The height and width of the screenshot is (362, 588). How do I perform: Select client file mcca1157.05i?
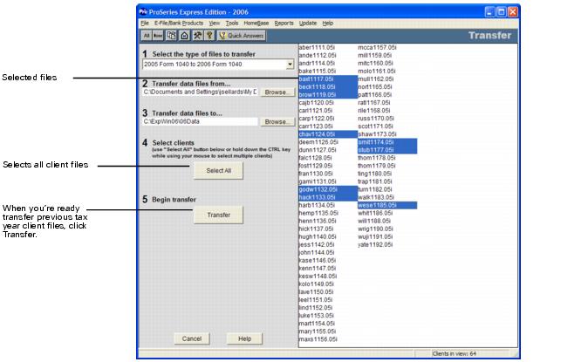(x=377, y=48)
